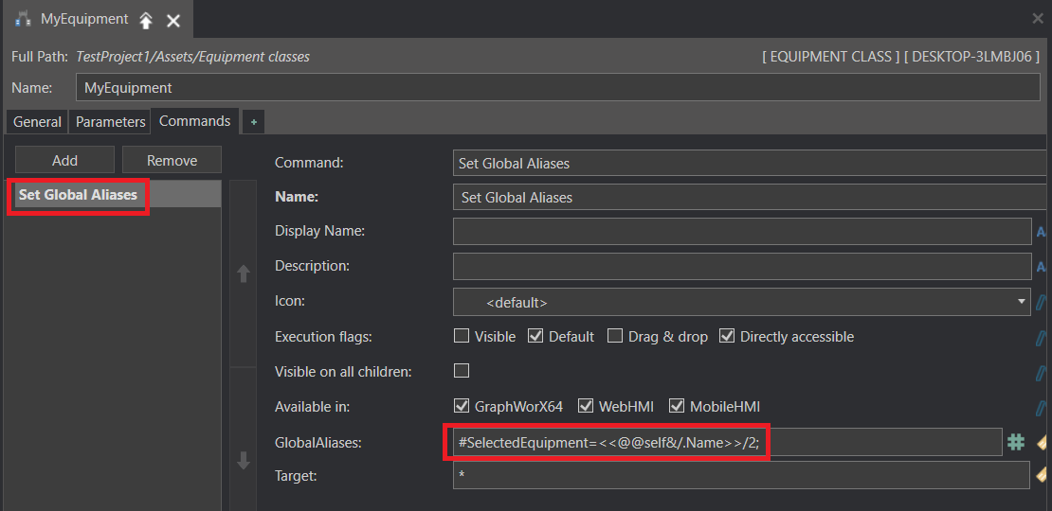This screenshot has height=511, width=1052.
Task: Click the MyEquipment equipment class icon
Action: coord(24,20)
